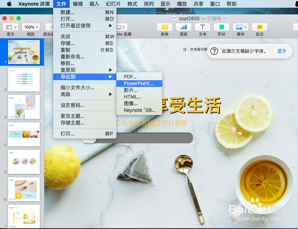The image size is (298, 229).
Task: Insert a chart with the 图表 icon
Action: (183, 27)
